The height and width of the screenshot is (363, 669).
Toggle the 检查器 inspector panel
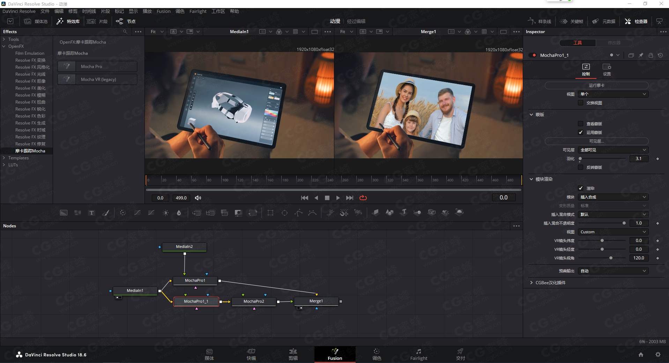pos(636,21)
